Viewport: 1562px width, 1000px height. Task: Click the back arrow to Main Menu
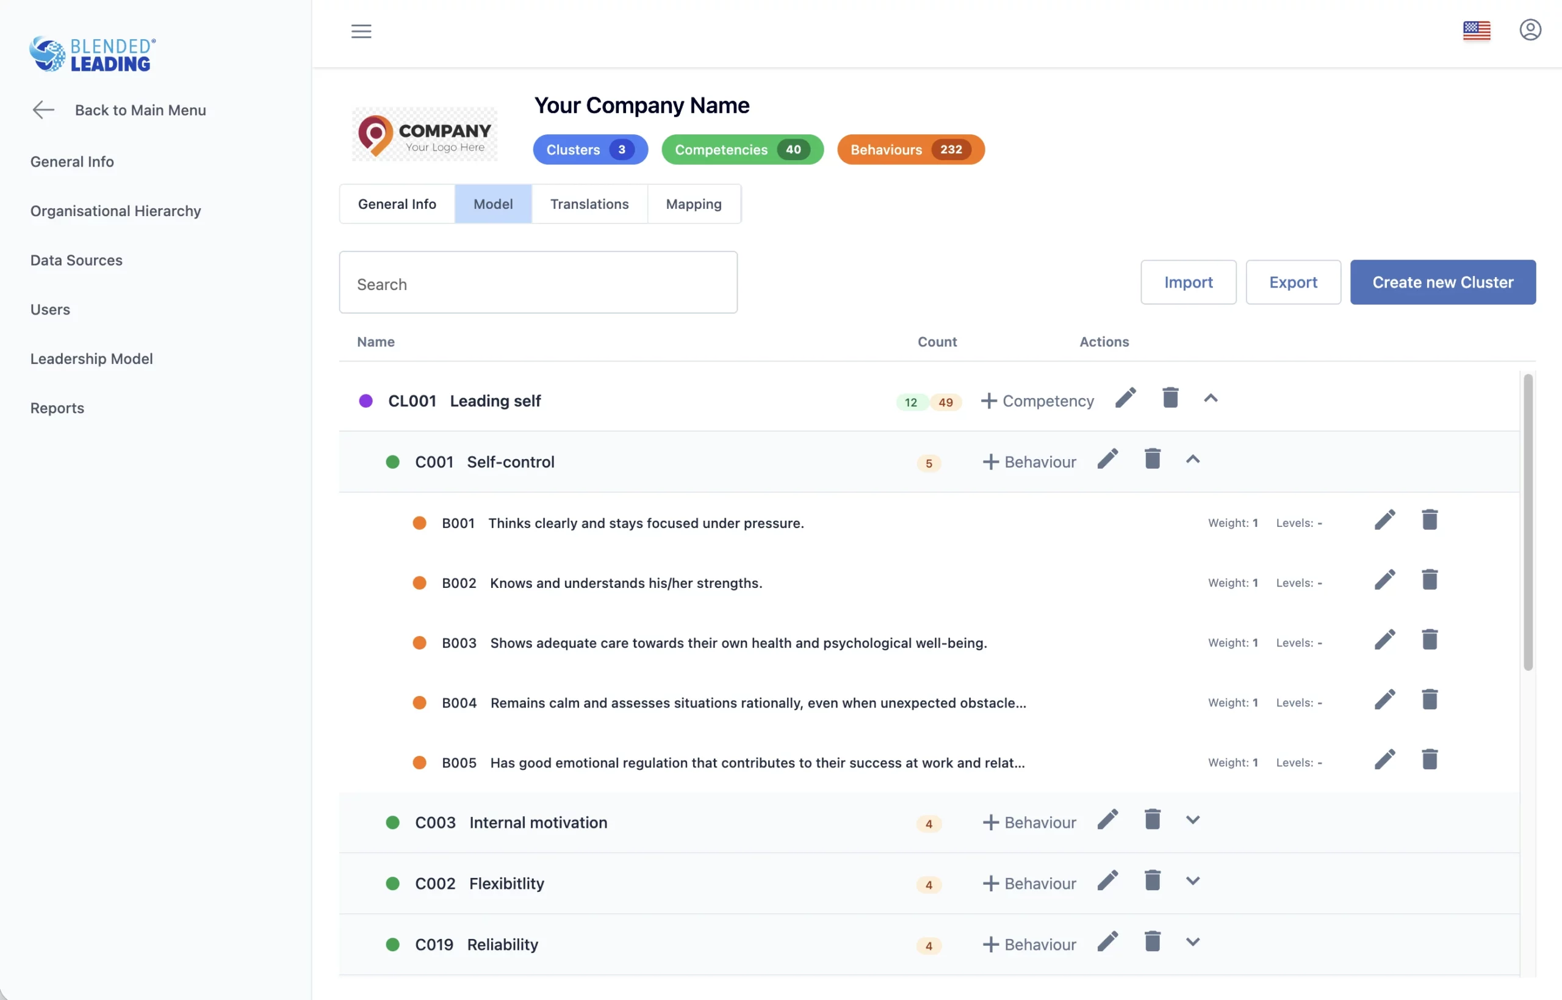click(43, 110)
